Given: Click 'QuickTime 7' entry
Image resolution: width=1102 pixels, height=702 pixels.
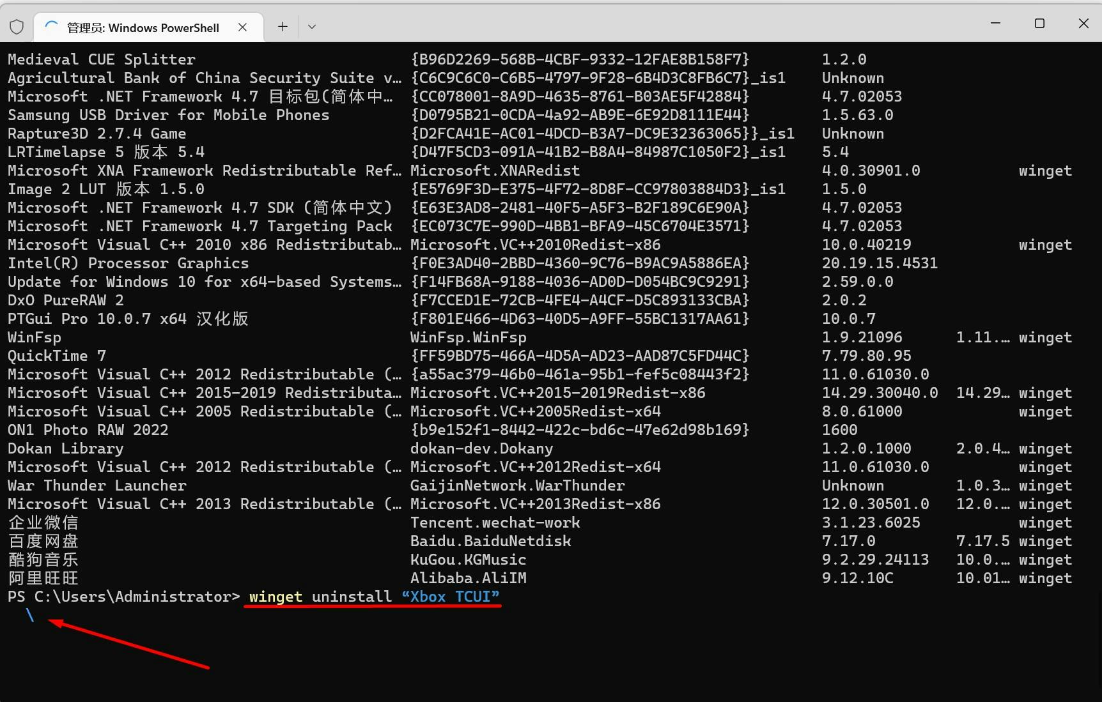Looking at the screenshot, I should (57, 356).
